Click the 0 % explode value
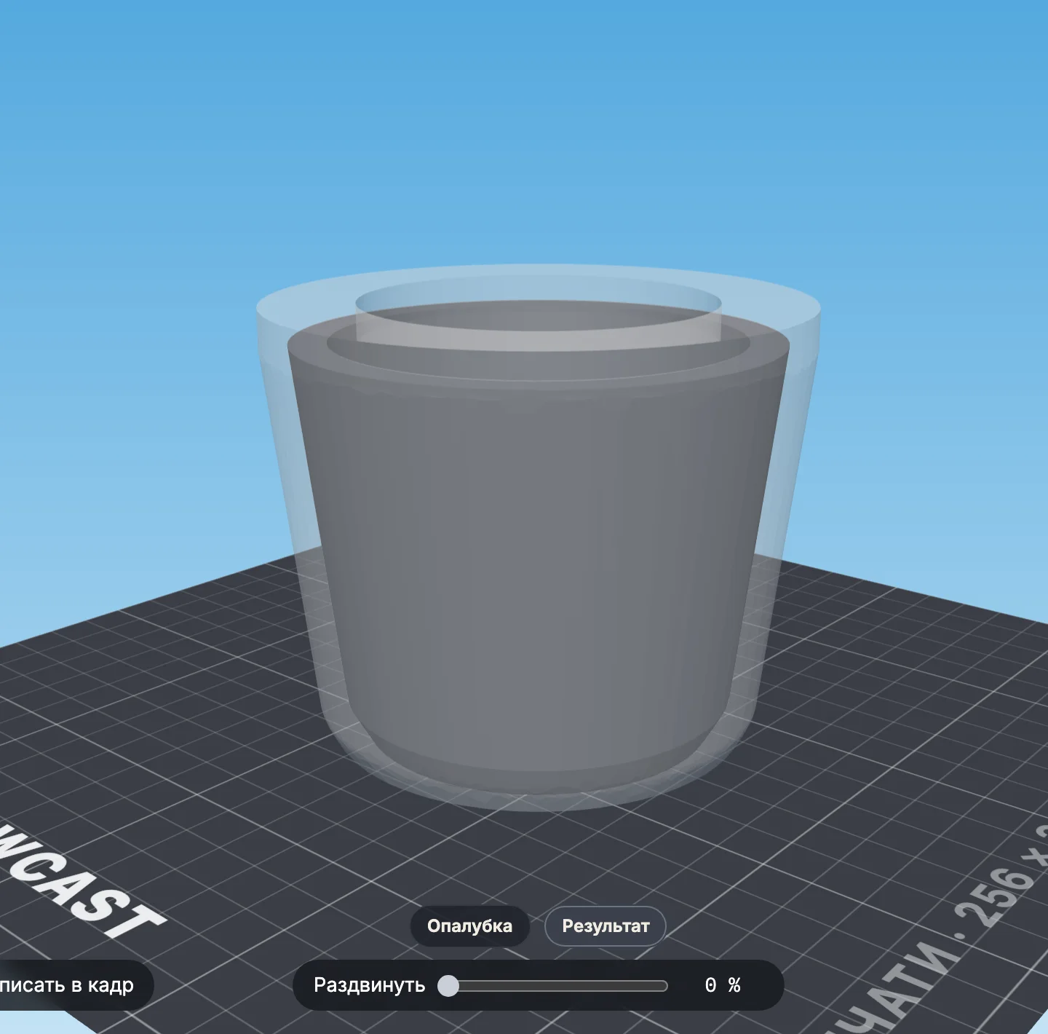This screenshot has width=1048, height=1034. tap(723, 985)
